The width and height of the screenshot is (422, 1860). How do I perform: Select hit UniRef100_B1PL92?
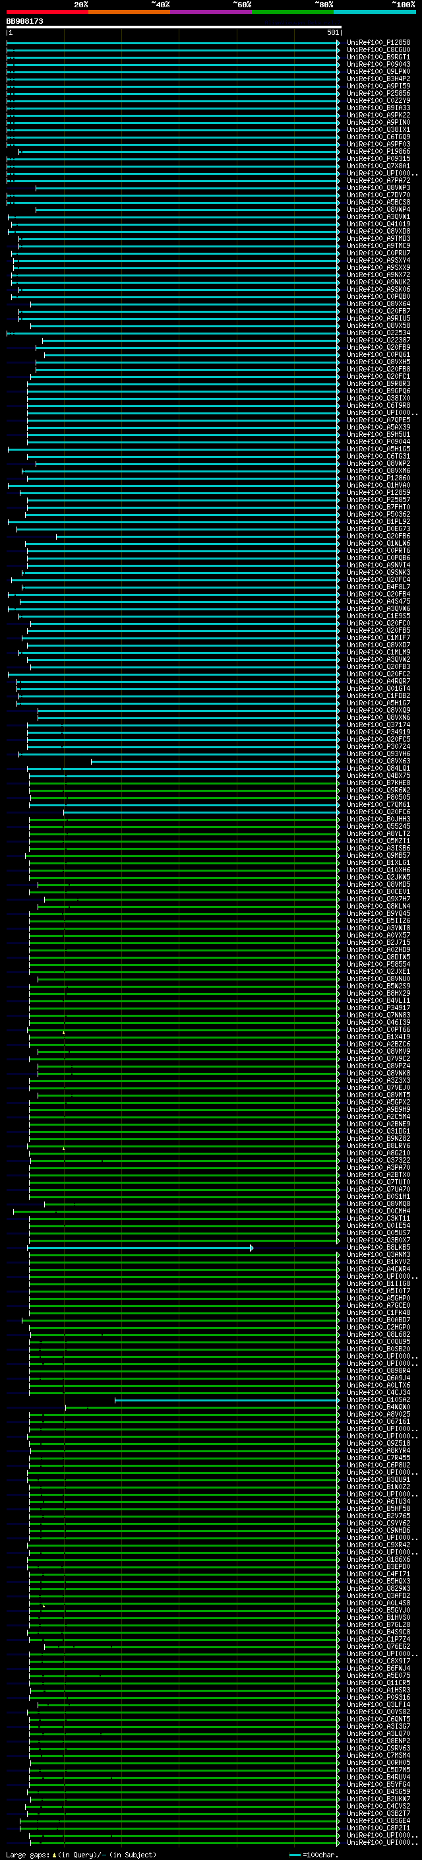[378, 521]
